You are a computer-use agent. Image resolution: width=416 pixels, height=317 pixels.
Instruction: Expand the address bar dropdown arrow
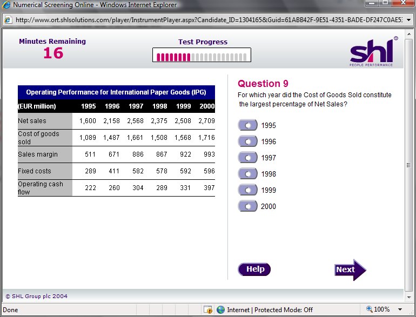(409, 20)
